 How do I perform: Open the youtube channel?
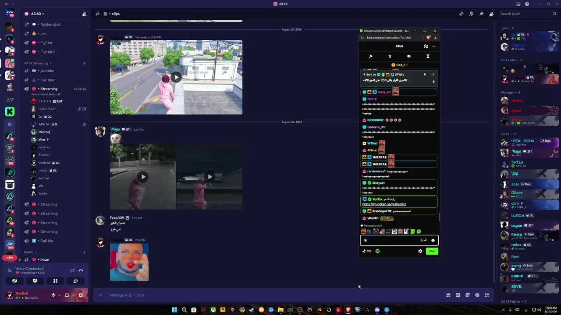coord(55,70)
